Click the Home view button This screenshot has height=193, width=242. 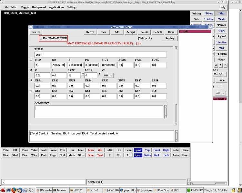coord(185,150)
